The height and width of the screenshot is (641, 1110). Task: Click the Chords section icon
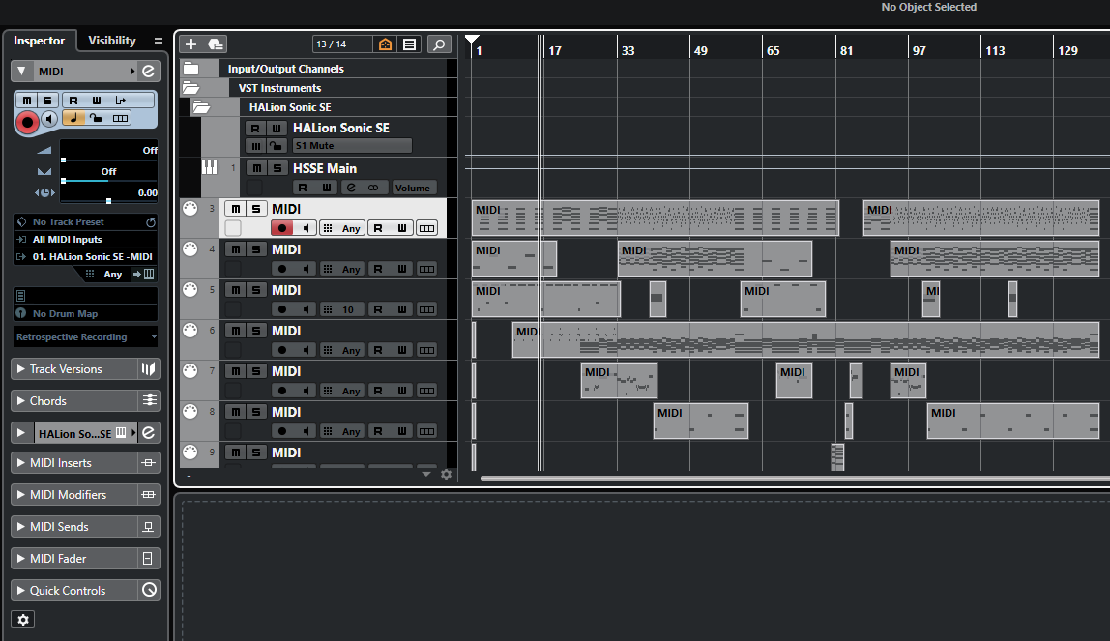[x=149, y=400]
